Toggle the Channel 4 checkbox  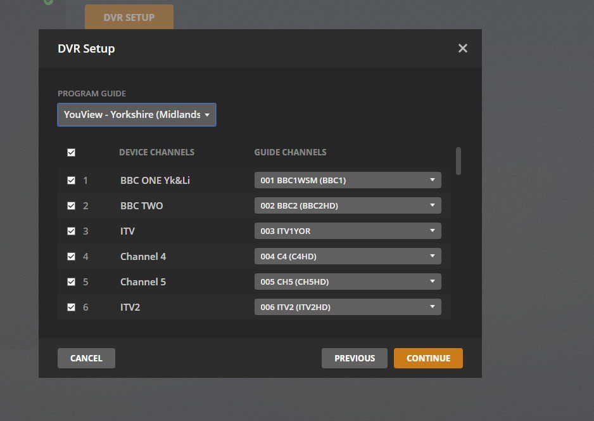click(x=71, y=256)
